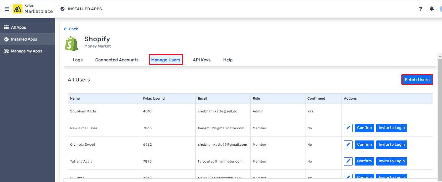Screen dimensions: 442x182
Task: Open the hamburger navigation menu
Action: pyautogui.click(x=7, y=9)
